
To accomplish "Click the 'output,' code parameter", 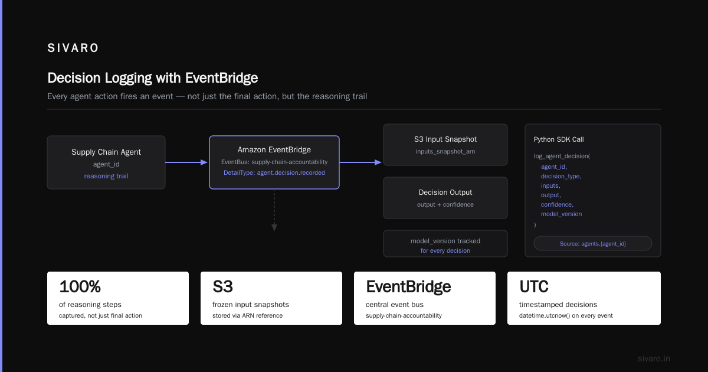I will pyautogui.click(x=551, y=195).
